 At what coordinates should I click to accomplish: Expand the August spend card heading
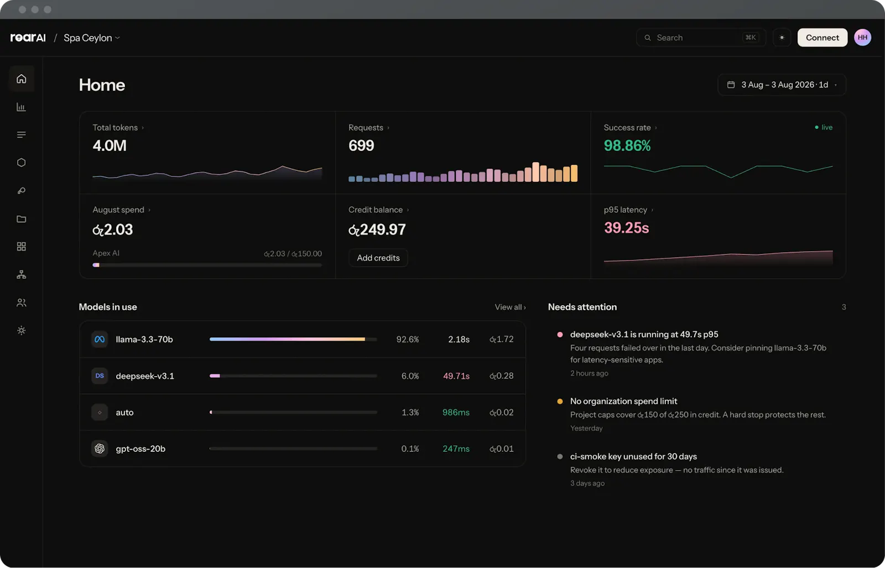122,210
